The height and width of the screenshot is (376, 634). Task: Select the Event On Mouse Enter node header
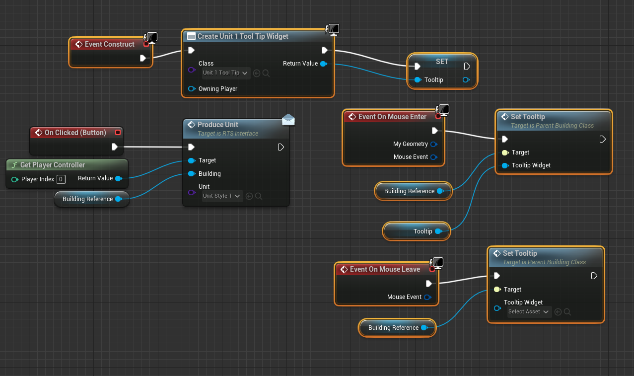tap(392, 117)
